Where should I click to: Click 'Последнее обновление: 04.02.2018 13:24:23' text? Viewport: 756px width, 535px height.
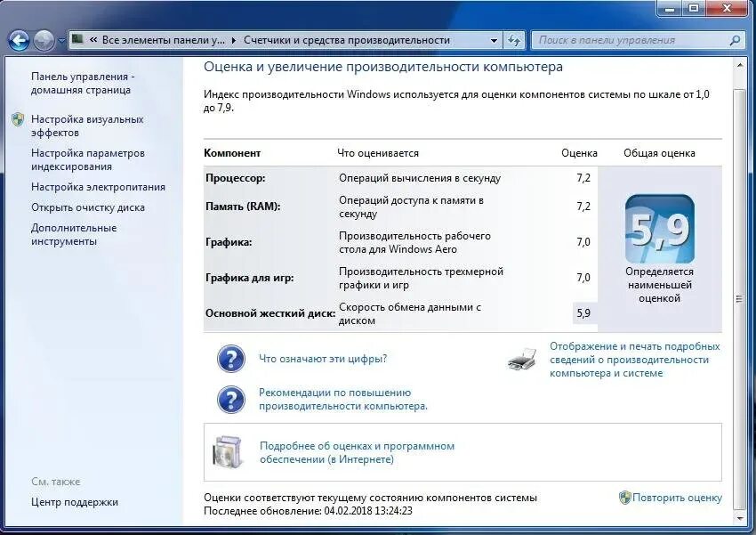[308, 511]
